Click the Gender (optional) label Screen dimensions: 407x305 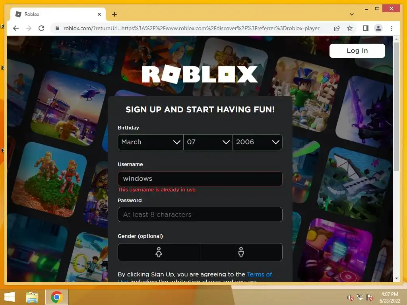coord(140,236)
